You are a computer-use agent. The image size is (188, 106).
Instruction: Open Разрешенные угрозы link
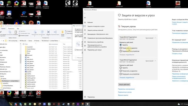click(x=125, y=92)
